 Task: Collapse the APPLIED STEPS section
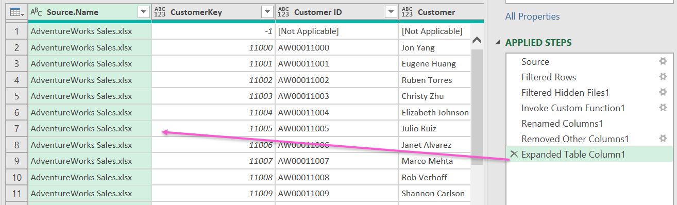498,43
